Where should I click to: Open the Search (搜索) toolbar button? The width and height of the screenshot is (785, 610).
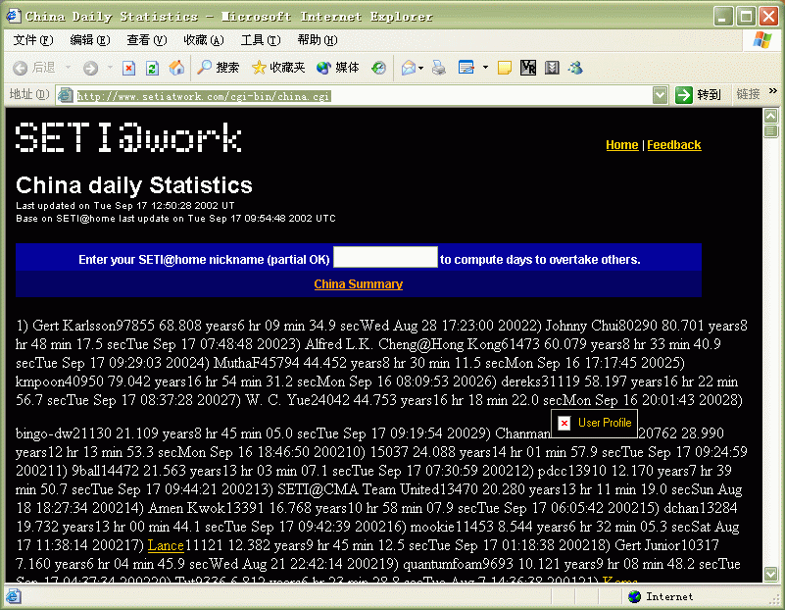(x=218, y=68)
